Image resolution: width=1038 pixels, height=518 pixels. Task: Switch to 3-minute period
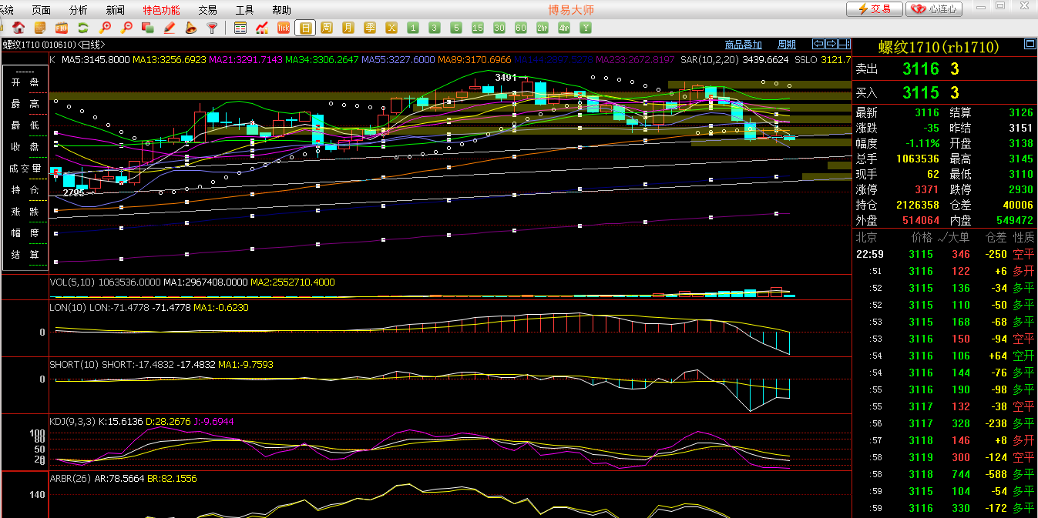tap(435, 28)
